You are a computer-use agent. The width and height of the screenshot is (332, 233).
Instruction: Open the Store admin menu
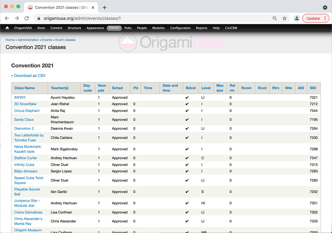(x=41, y=28)
